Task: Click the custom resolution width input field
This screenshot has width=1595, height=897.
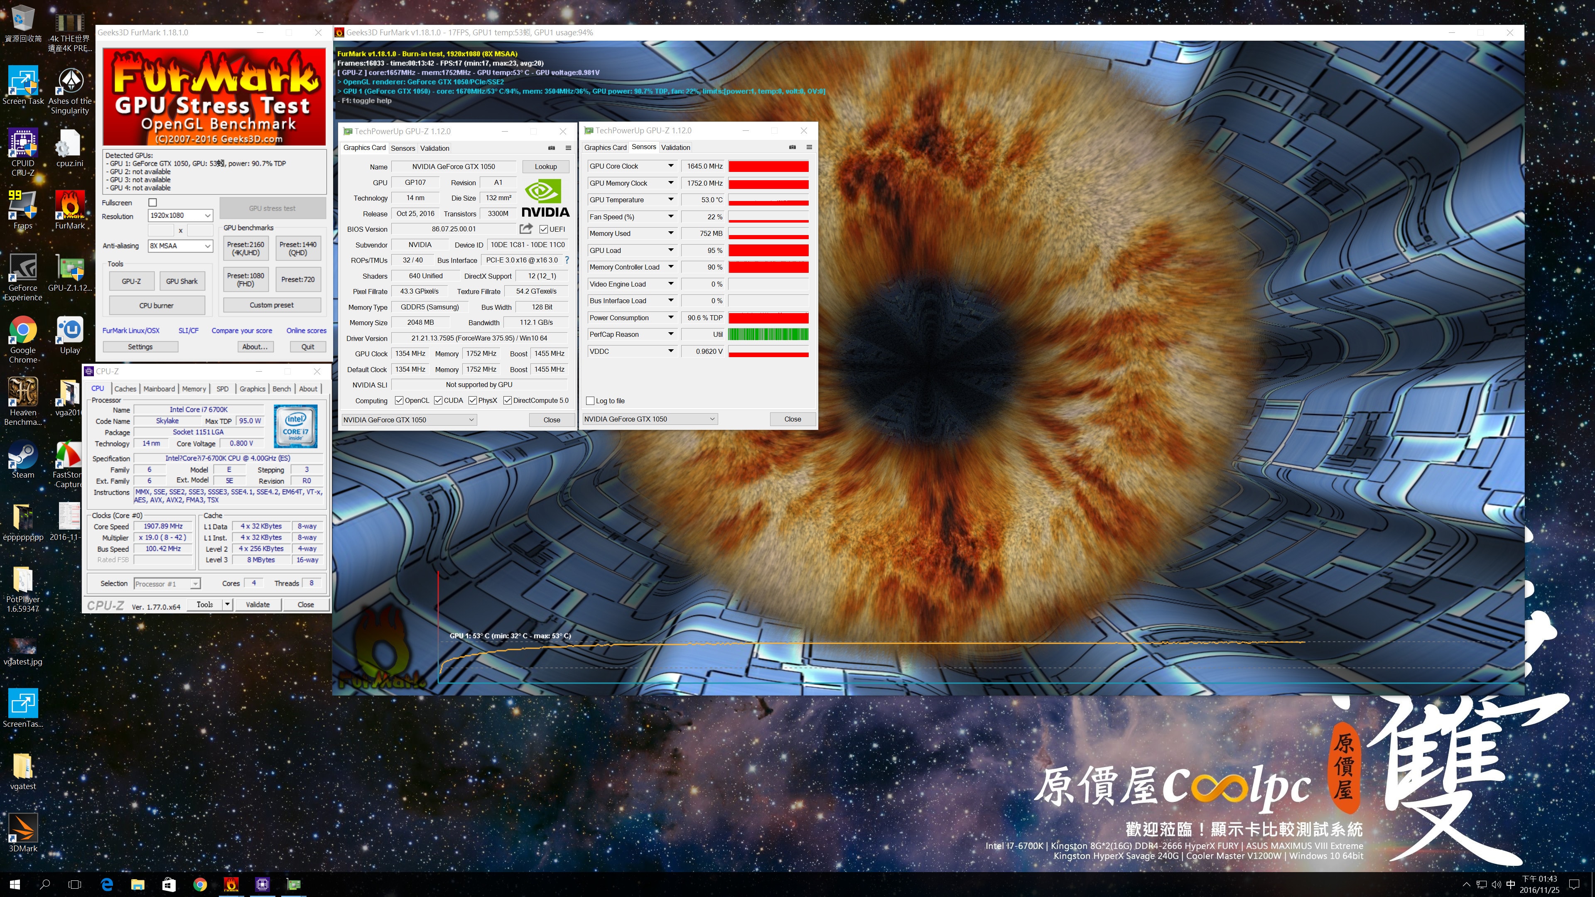Action: pyautogui.click(x=161, y=230)
